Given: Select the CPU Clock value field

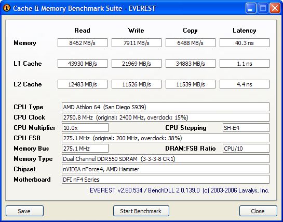Looking at the screenshot, I should coord(166,117).
